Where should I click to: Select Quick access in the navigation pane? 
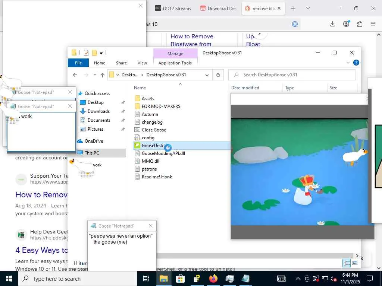tap(97, 93)
